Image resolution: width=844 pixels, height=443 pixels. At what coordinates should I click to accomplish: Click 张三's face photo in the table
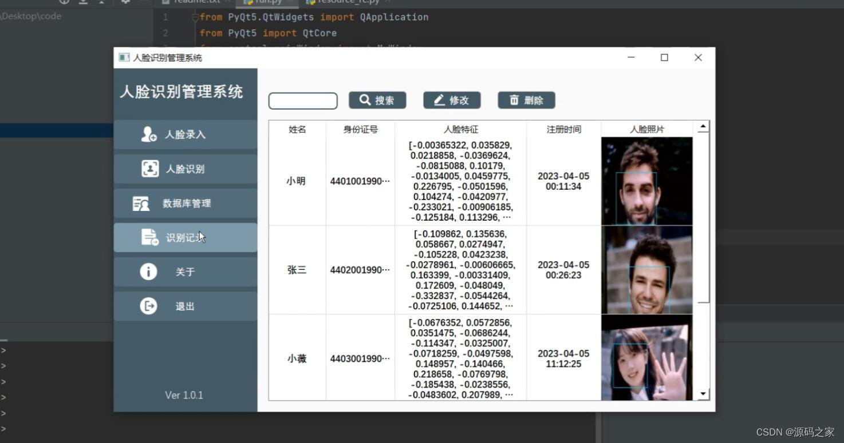tap(646, 269)
